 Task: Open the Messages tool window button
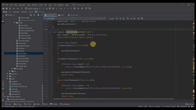pos(65,104)
